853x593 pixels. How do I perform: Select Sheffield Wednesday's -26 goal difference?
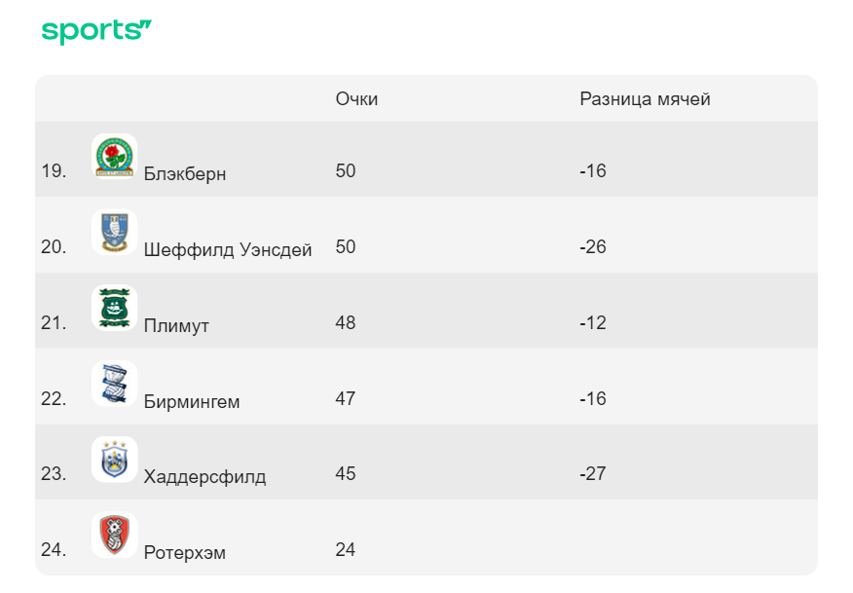coord(592,247)
